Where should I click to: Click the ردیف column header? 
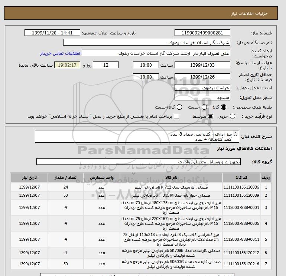pos(266,177)
